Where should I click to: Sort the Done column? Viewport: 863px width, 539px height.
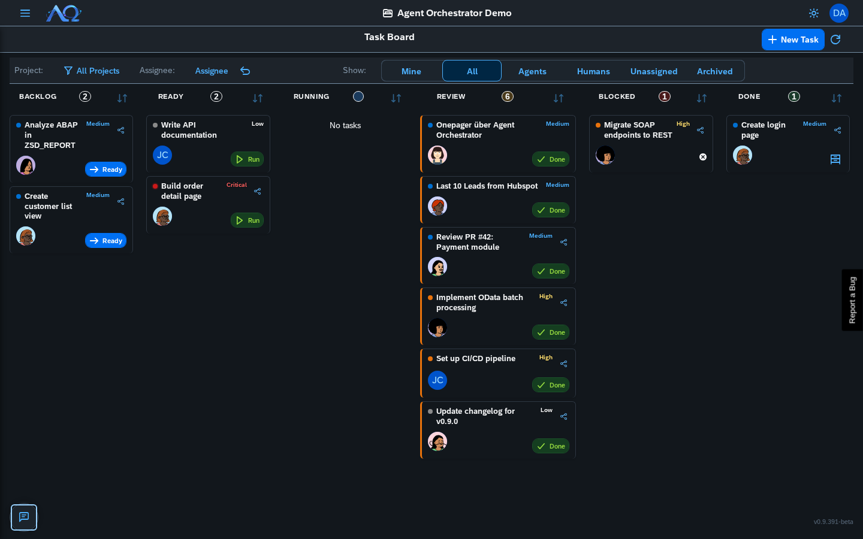(x=837, y=98)
